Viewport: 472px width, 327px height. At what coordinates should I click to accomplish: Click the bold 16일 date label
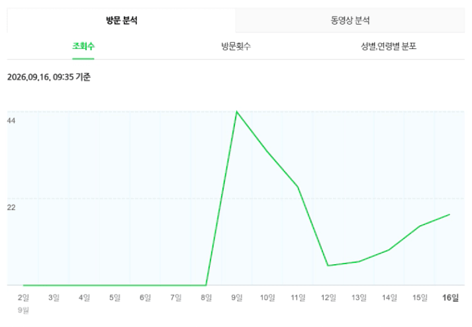tap(450, 298)
